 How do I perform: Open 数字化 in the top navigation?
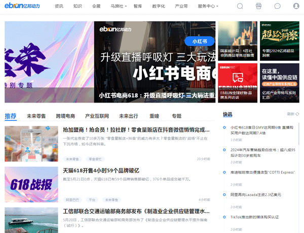(159, 6)
